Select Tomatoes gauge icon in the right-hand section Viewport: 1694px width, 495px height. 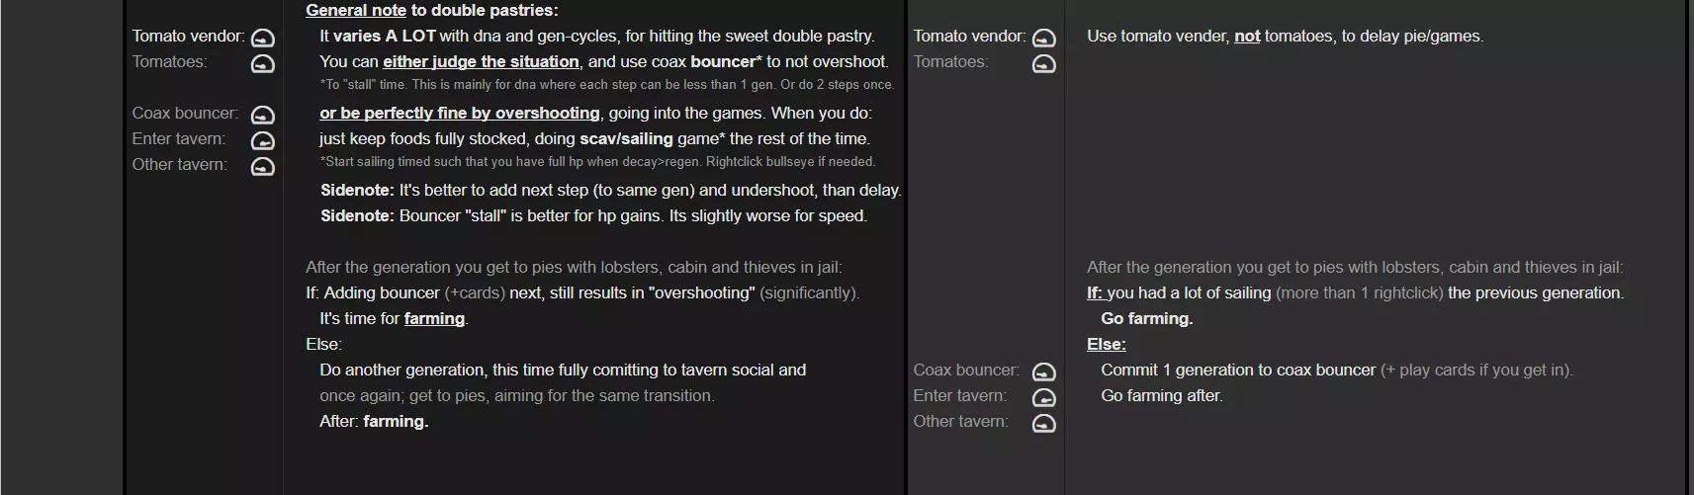1043,64
